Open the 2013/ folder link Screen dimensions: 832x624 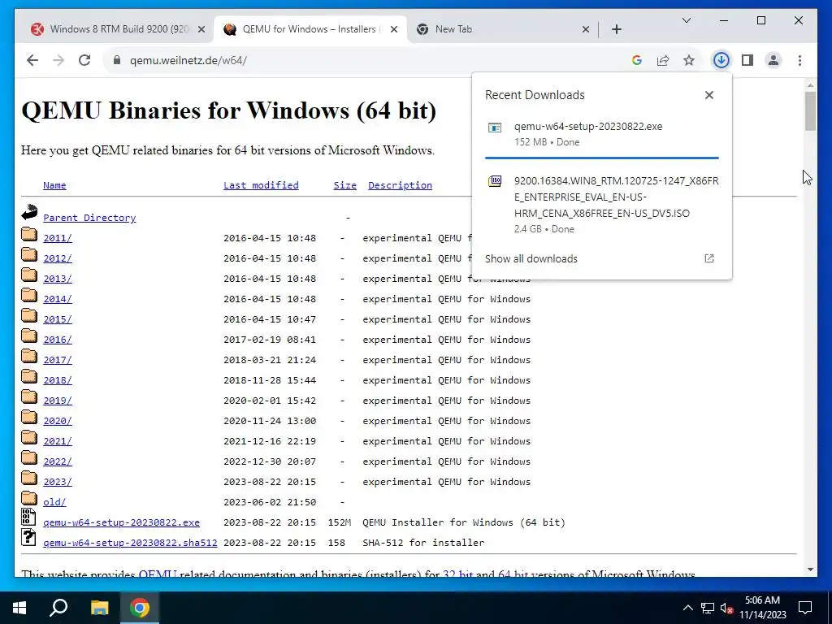[58, 279]
